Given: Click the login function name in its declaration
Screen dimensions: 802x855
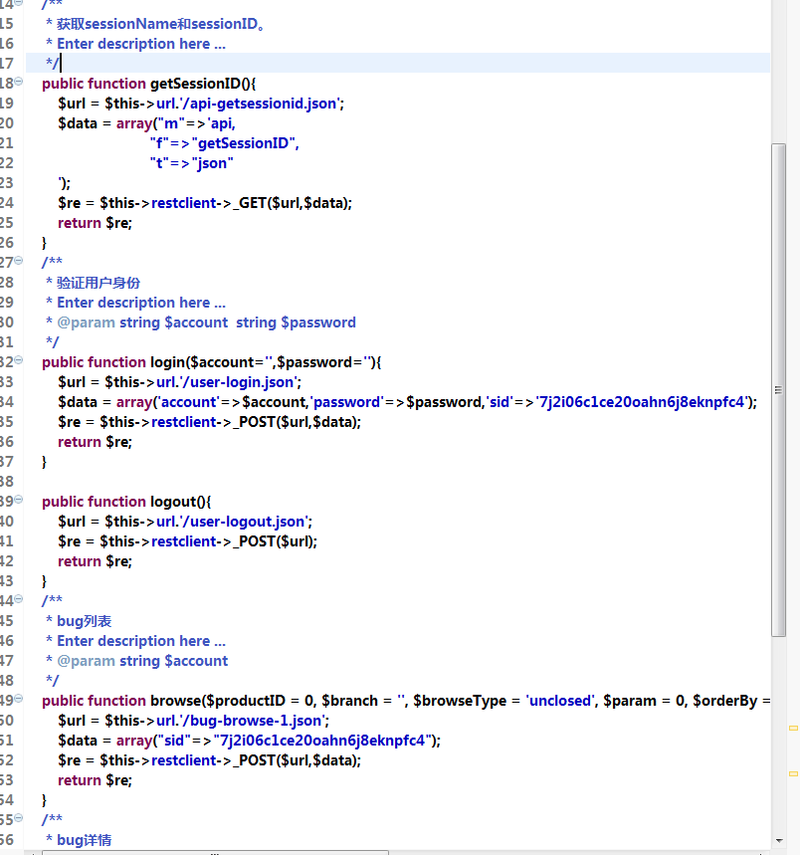Looking at the screenshot, I should (x=167, y=362).
